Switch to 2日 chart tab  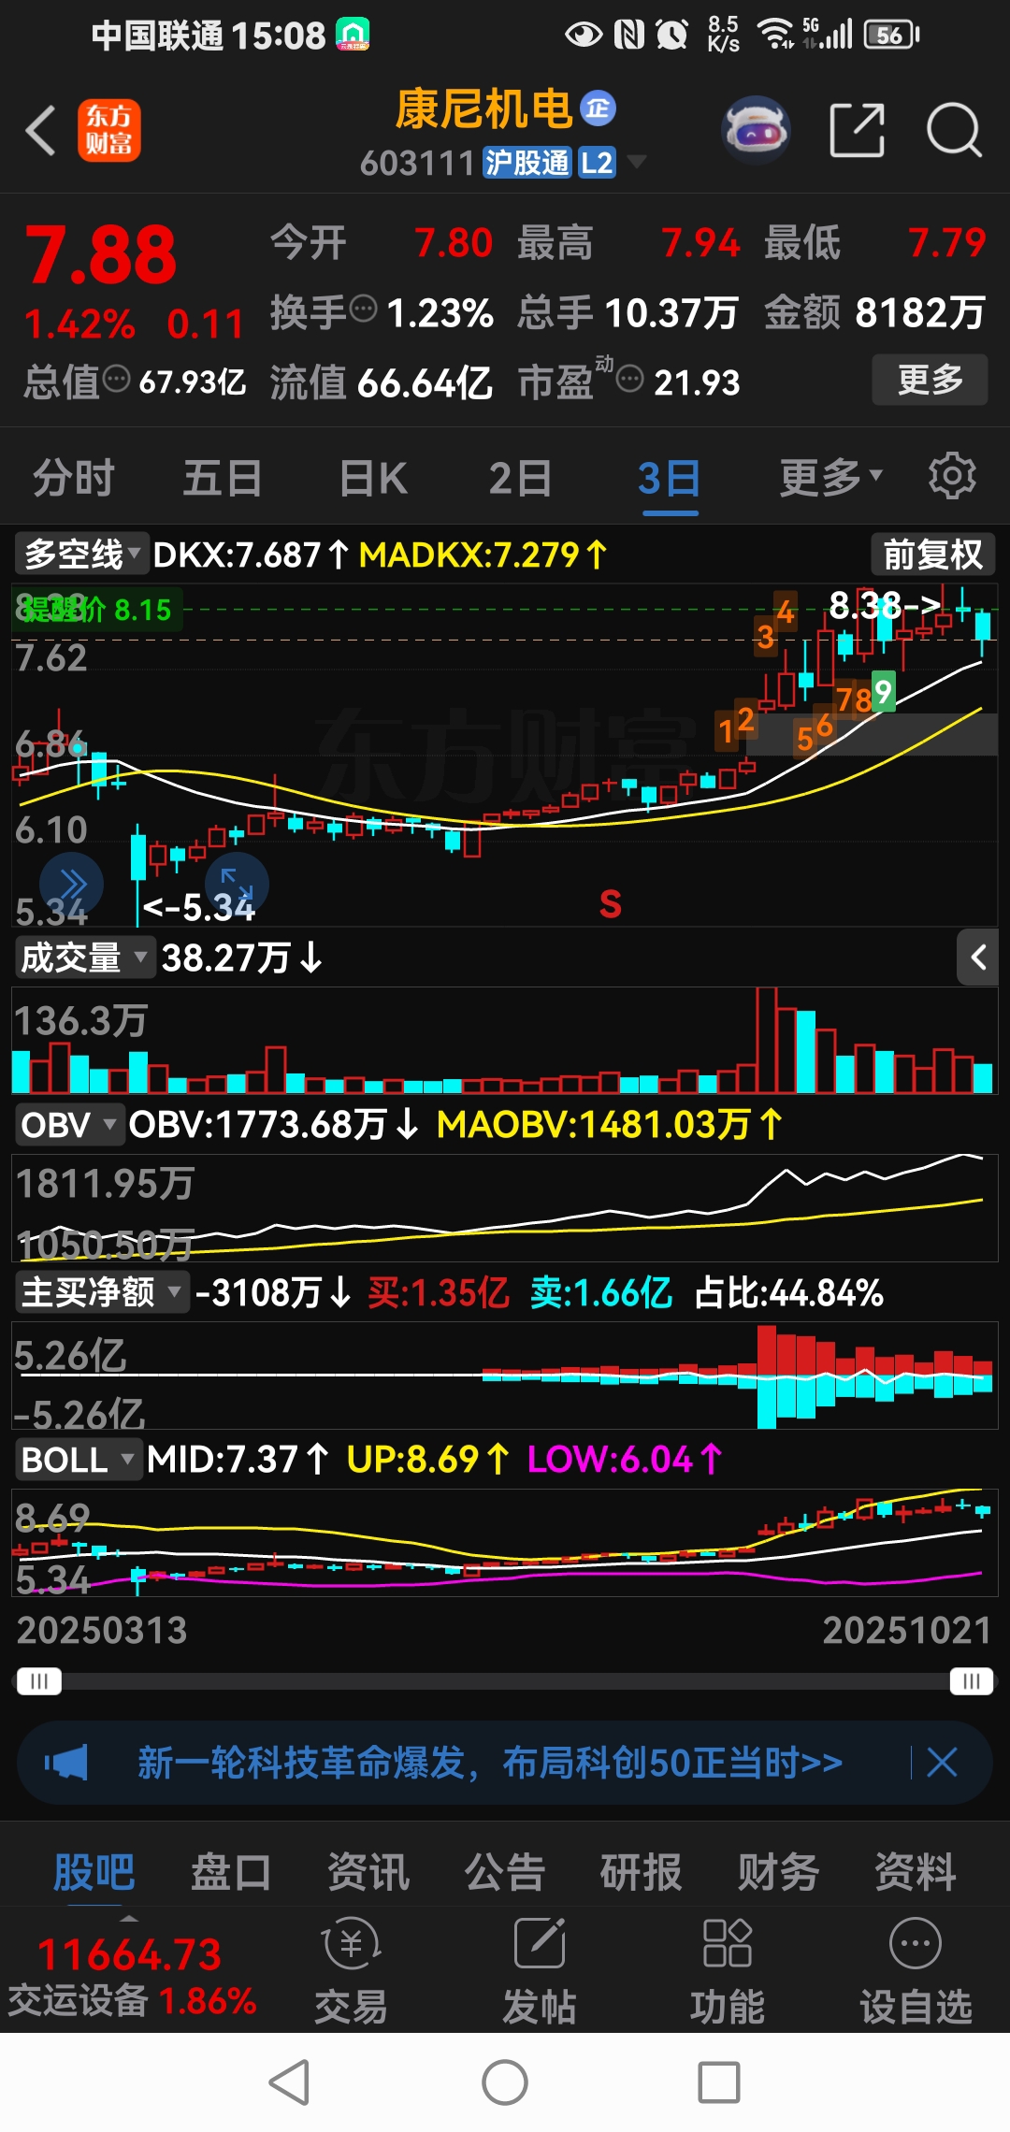point(520,477)
